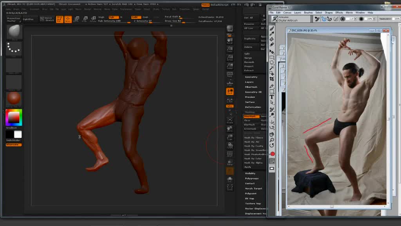401x226 pixels.
Task: Enable ViewMask in the Masking panel
Action: (251, 117)
